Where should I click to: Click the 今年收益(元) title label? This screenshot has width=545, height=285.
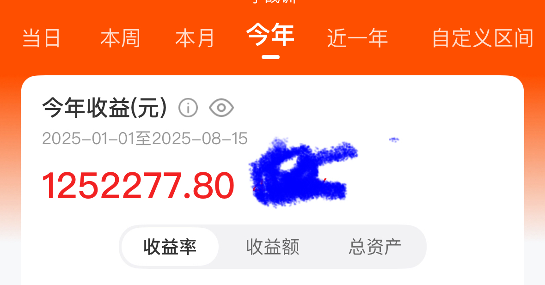click(x=104, y=108)
